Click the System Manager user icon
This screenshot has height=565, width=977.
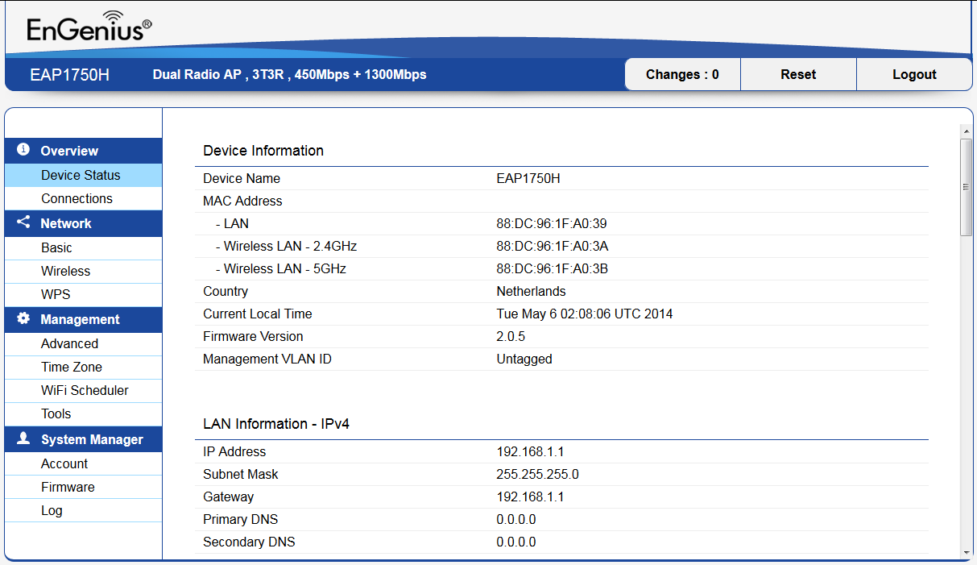(x=23, y=438)
